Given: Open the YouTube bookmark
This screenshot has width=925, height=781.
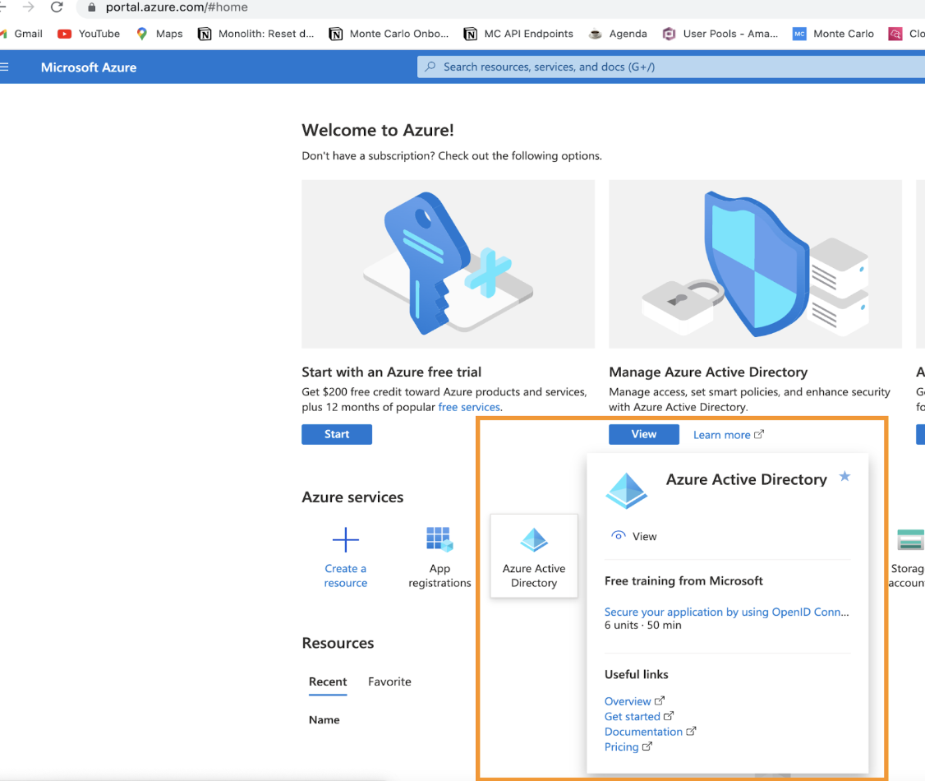Looking at the screenshot, I should tap(89, 34).
